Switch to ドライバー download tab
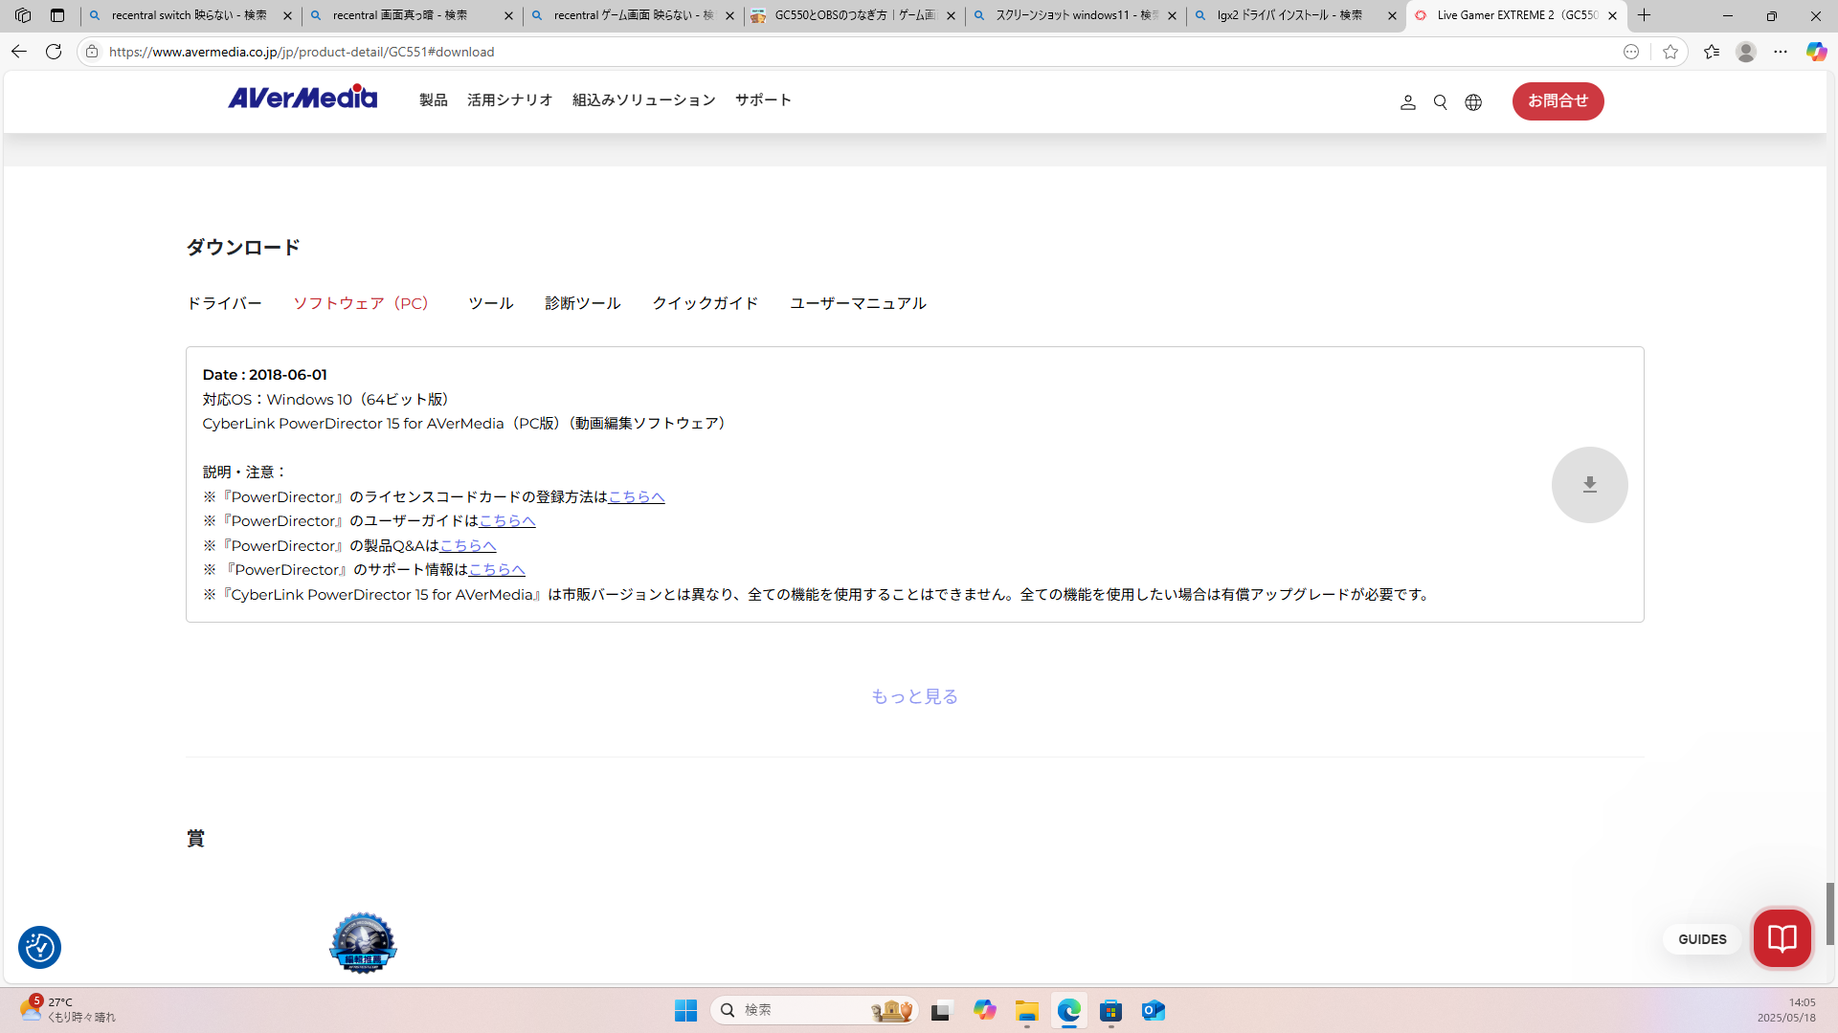The image size is (1838, 1033). pos(224,303)
